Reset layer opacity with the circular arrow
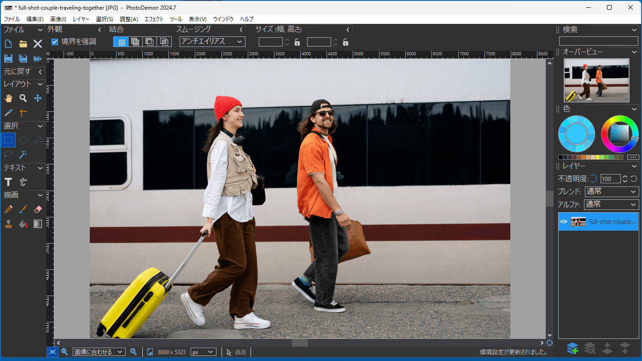The width and height of the screenshot is (642, 361). point(634,179)
